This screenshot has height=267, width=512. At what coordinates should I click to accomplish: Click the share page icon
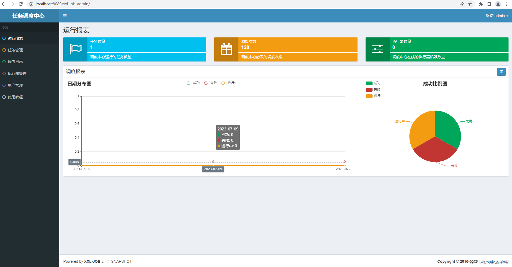462,4
